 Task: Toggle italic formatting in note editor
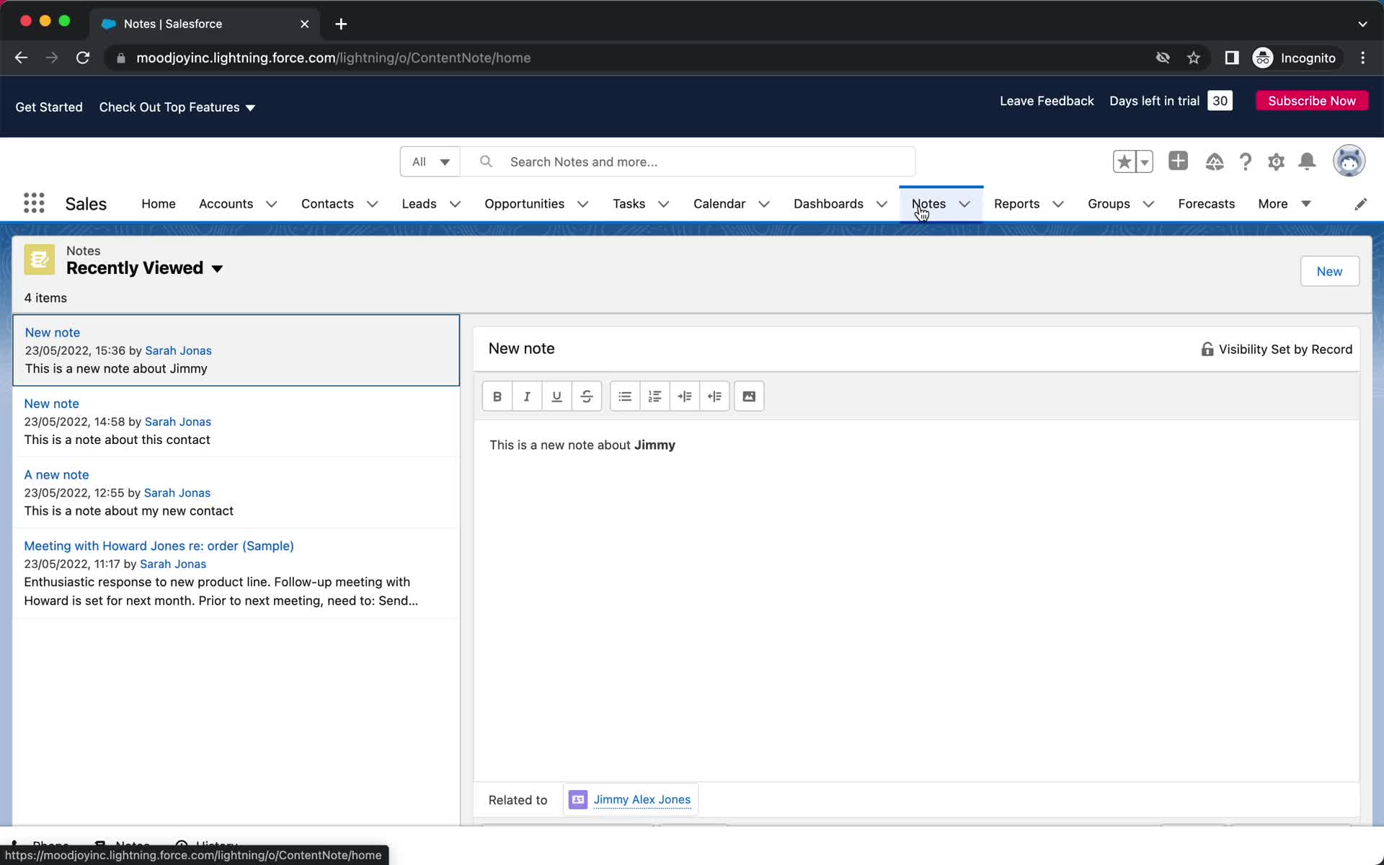click(527, 396)
